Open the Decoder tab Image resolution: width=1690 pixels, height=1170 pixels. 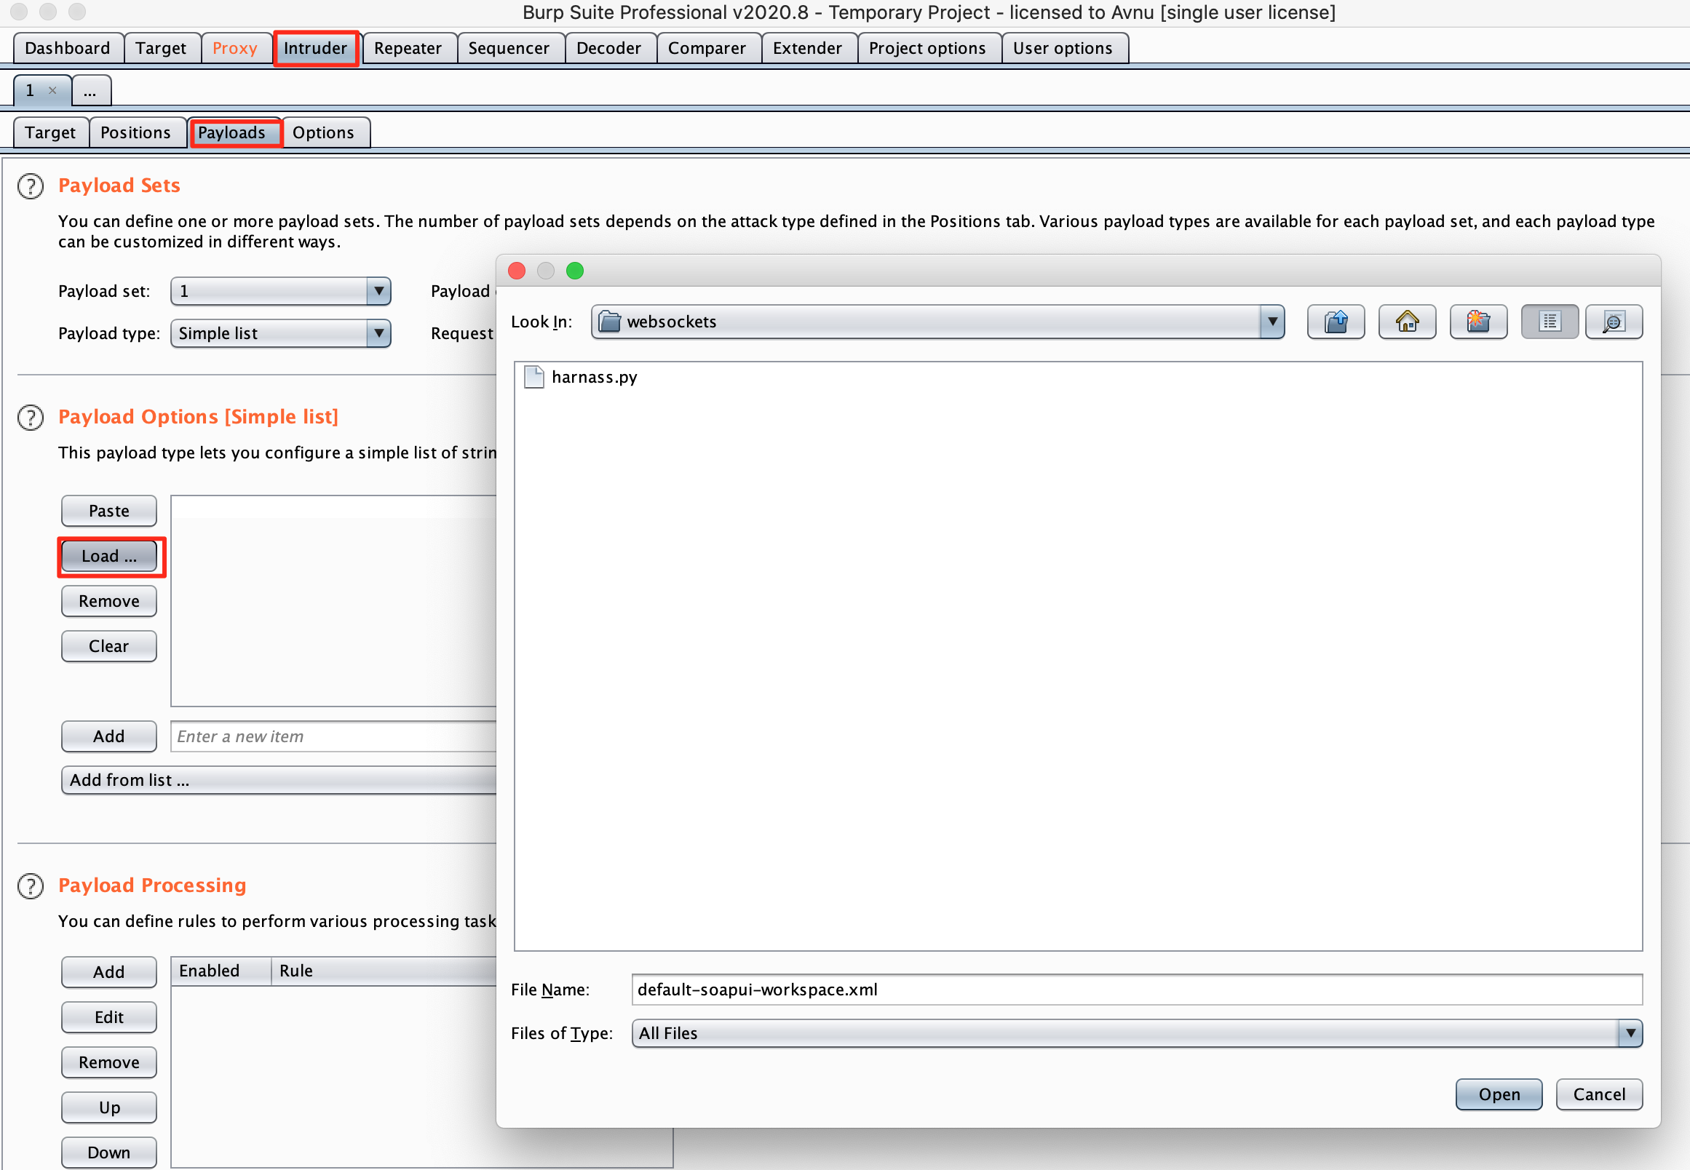tap(609, 48)
